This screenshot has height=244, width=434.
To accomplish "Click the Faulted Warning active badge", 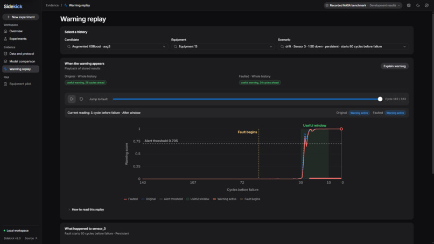I will click(395, 113).
